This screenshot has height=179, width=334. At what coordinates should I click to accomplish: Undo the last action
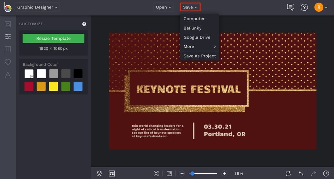(301, 173)
